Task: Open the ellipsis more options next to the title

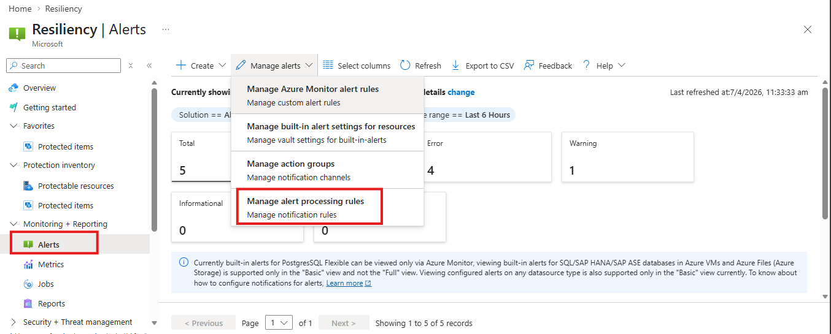Action: (166, 29)
